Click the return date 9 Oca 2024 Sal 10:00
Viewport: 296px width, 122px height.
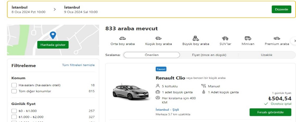[81, 12]
